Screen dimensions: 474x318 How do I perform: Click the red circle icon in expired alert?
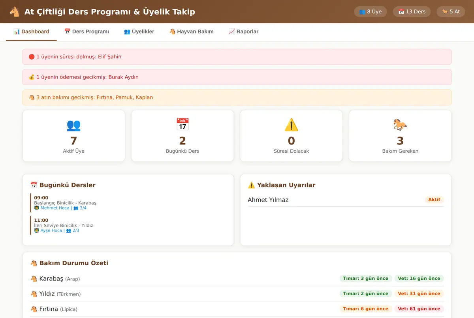[32, 57]
